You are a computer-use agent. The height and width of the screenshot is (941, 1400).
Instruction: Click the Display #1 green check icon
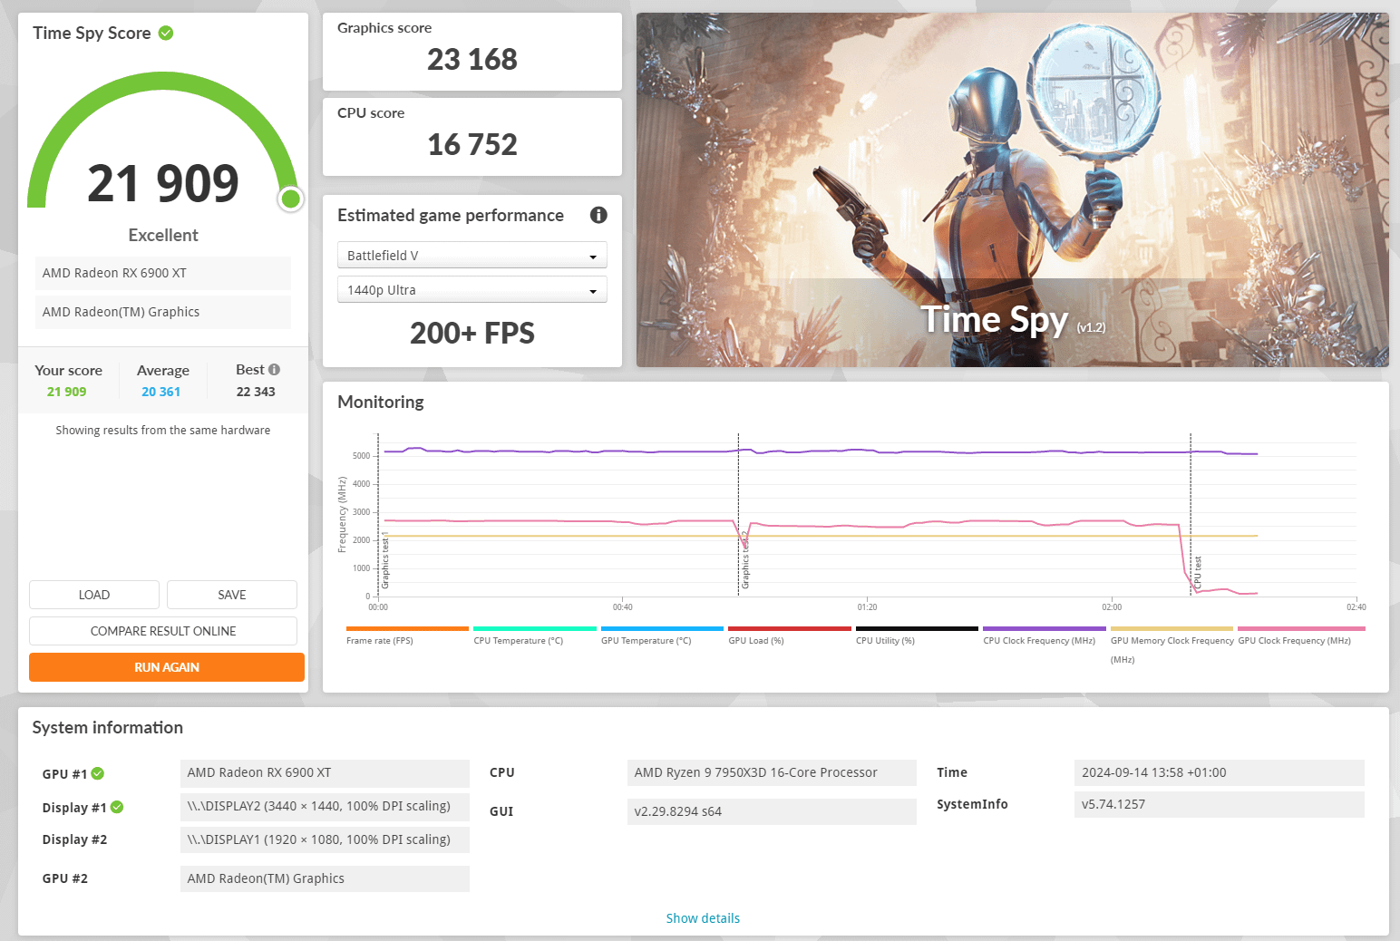(117, 807)
